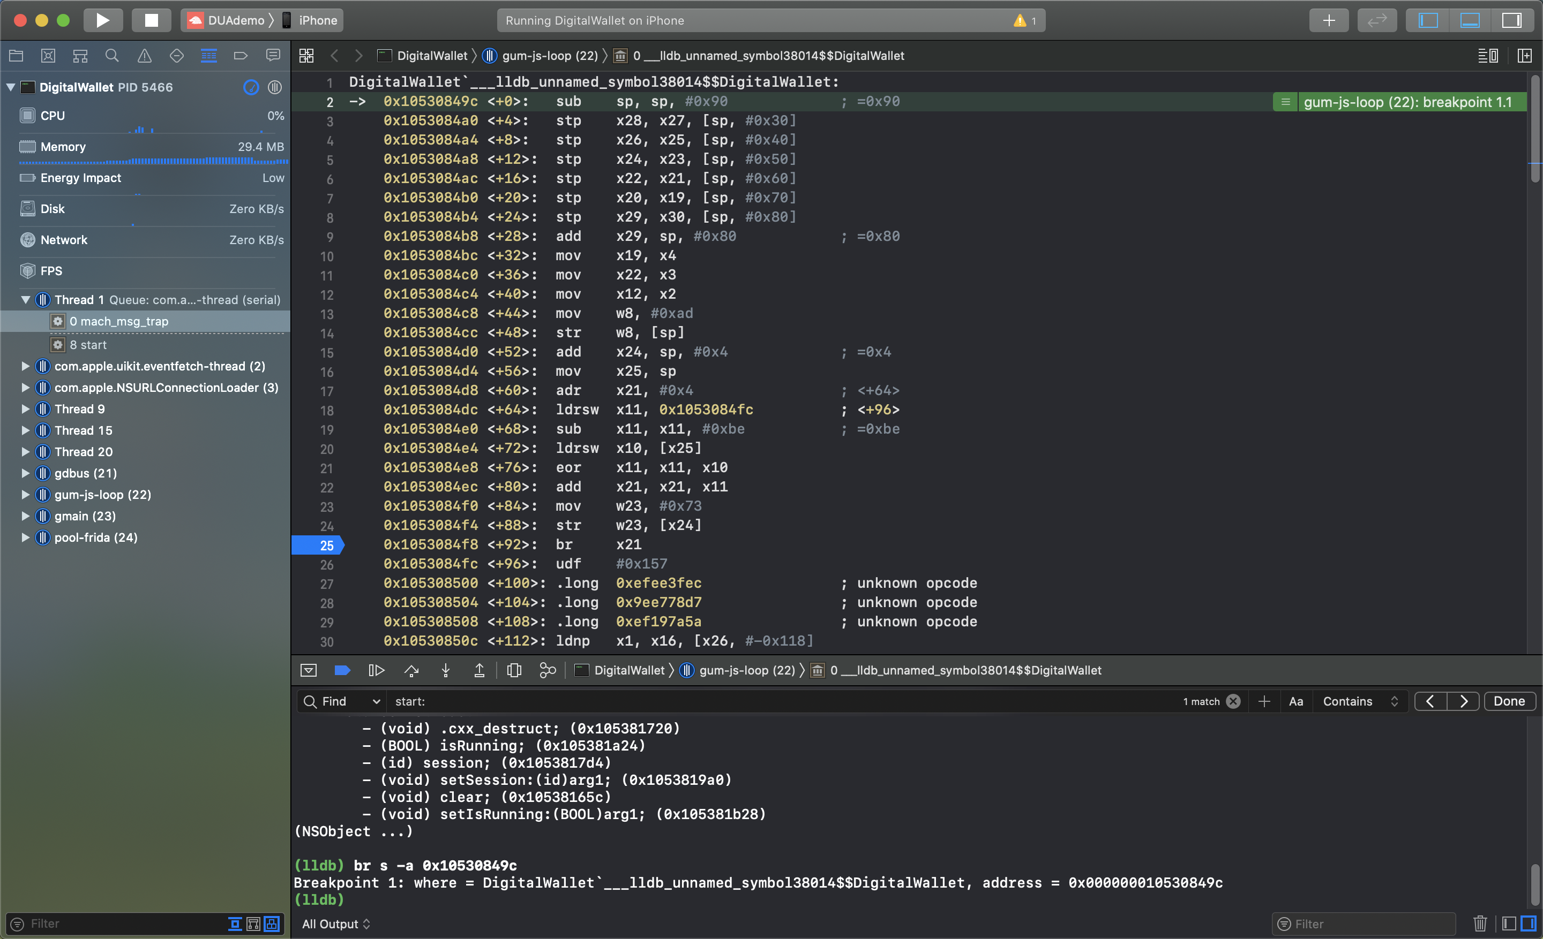Collapse the Thread 1 disclosure triangle

pyautogui.click(x=25, y=300)
